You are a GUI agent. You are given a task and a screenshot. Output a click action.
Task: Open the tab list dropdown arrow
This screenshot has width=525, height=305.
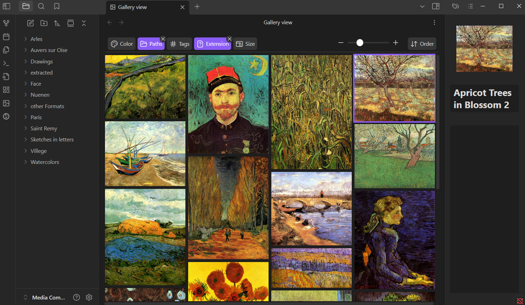click(x=422, y=6)
